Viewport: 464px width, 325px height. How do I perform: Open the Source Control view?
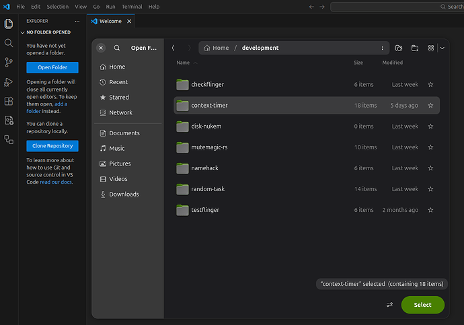pyautogui.click(x=9, y=62)
